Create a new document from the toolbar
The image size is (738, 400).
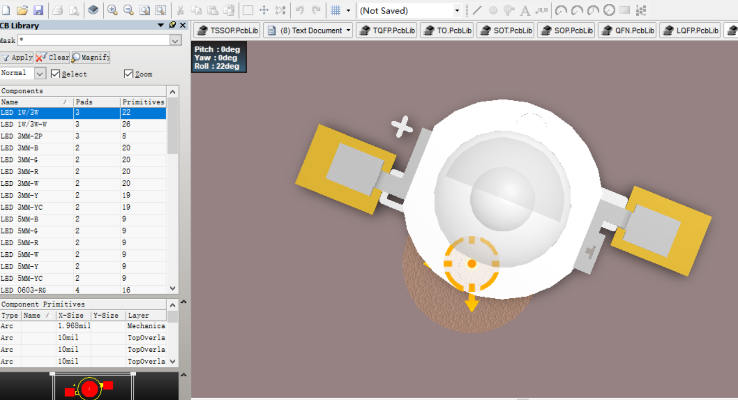tap(6, 10)
